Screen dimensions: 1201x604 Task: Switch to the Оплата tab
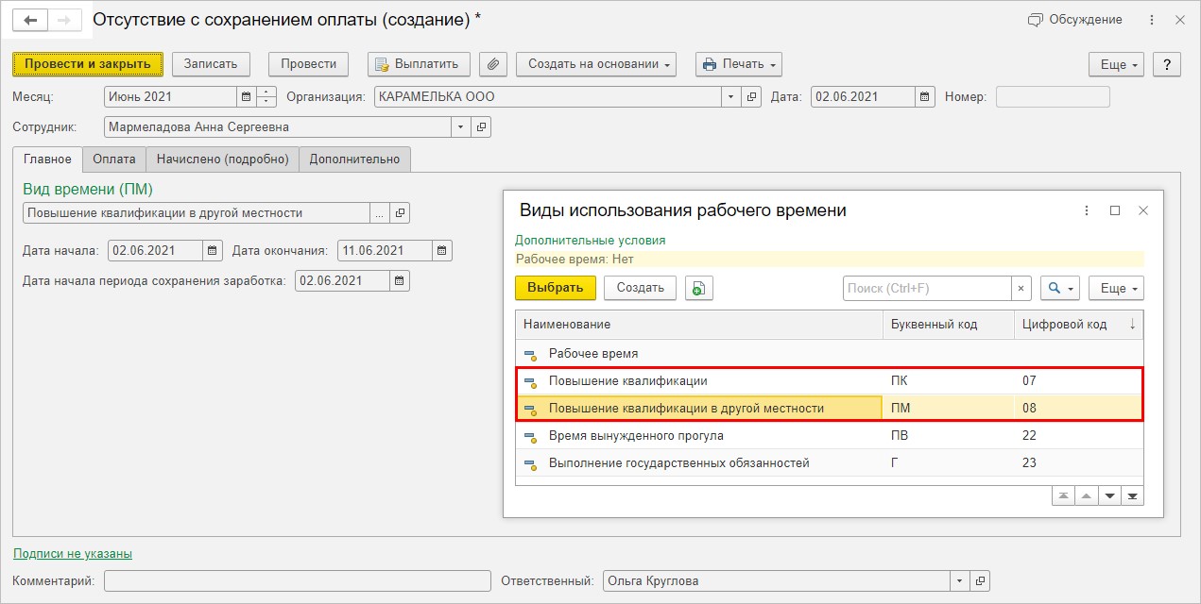coord(114,159)
